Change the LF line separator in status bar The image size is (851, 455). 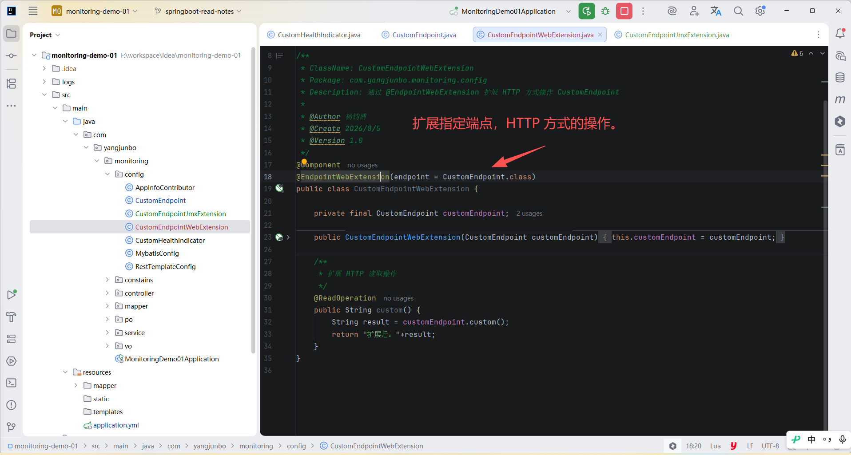[750, 446]
